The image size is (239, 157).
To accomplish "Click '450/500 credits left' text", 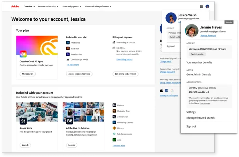I will pyautogui.click(x=199, y=92).
